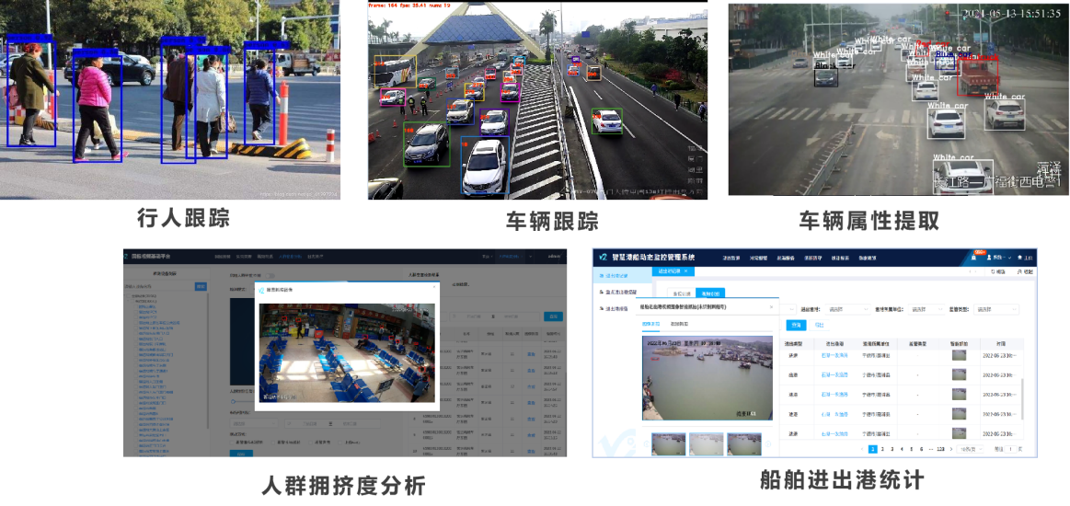The height and width of the screenshot is (506, 1070).
Task: Check the root node checkbox in device tree
Action: pyautogui.click(x=130, y=296)
